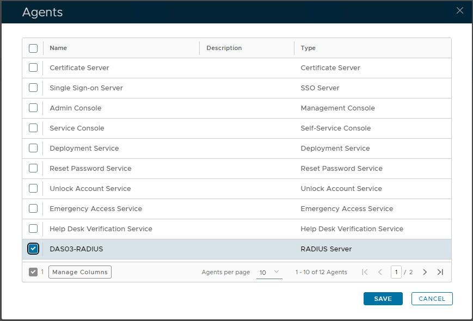Viewport: 473px width, 321px height.
Task: Select the Single Sign-on Server checkbox
Action: click(x=33, y=88)
